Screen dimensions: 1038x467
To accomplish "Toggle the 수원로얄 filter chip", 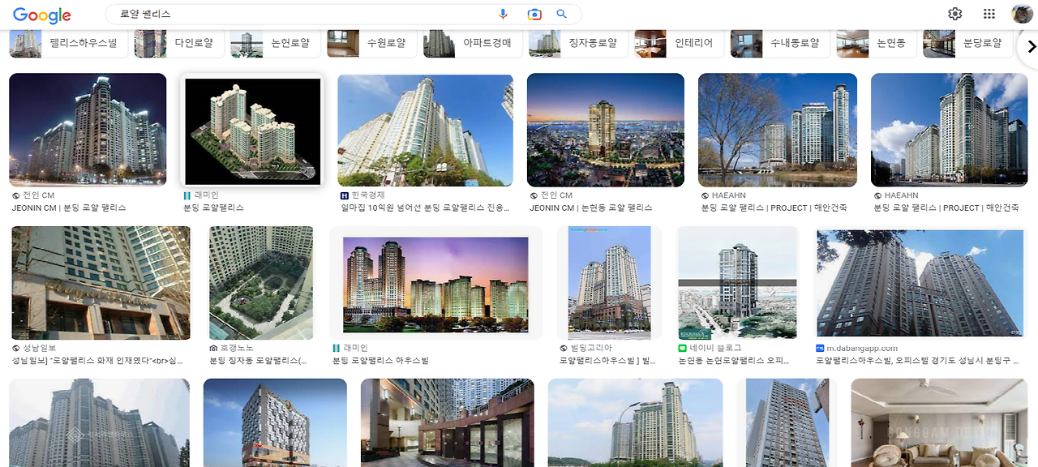I will point(371,43).
